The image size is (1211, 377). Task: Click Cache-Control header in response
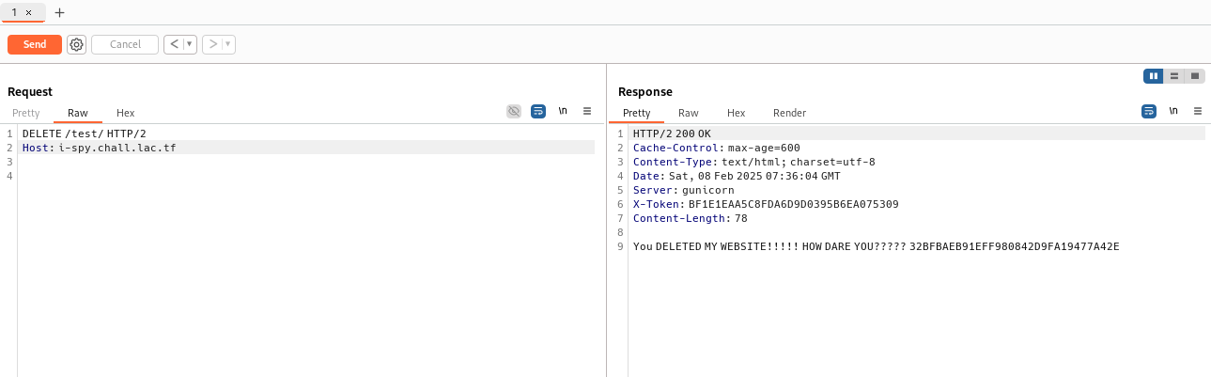717,148
